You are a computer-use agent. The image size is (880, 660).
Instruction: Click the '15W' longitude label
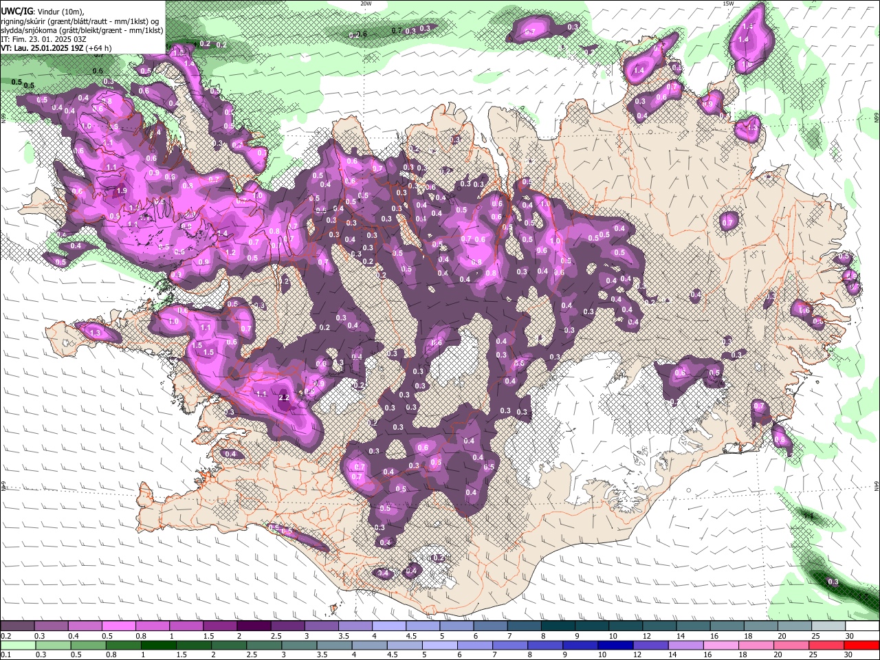coord(728,3)
